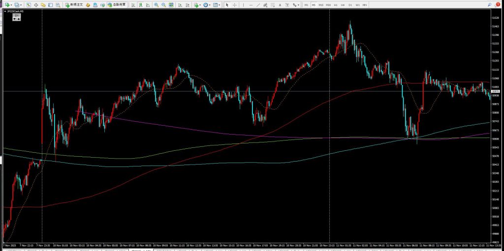Select the Cursor arrow tool
The height and width of the screenshot is (251, 504).
coord(227,5)
